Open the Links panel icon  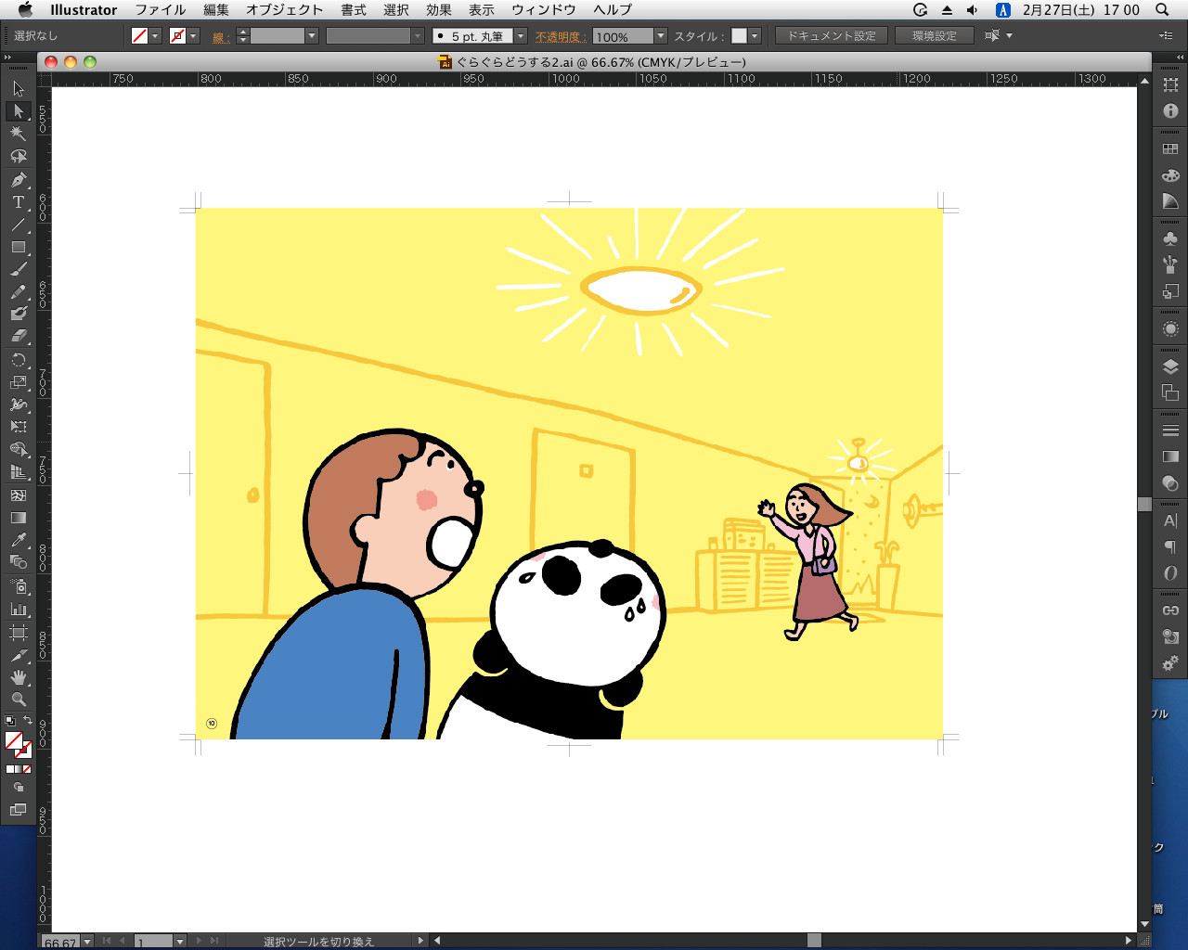tap(1170, 610)
